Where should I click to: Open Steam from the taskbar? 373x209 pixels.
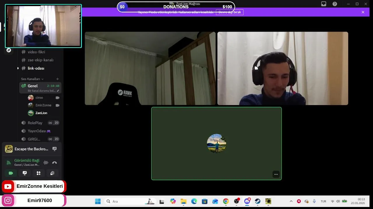coord(258,201)
